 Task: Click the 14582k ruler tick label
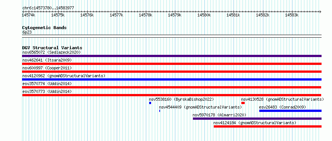click(x=263, y=15)
